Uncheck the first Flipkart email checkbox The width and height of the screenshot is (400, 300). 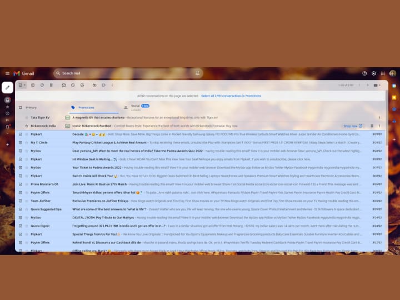(20, 134)
